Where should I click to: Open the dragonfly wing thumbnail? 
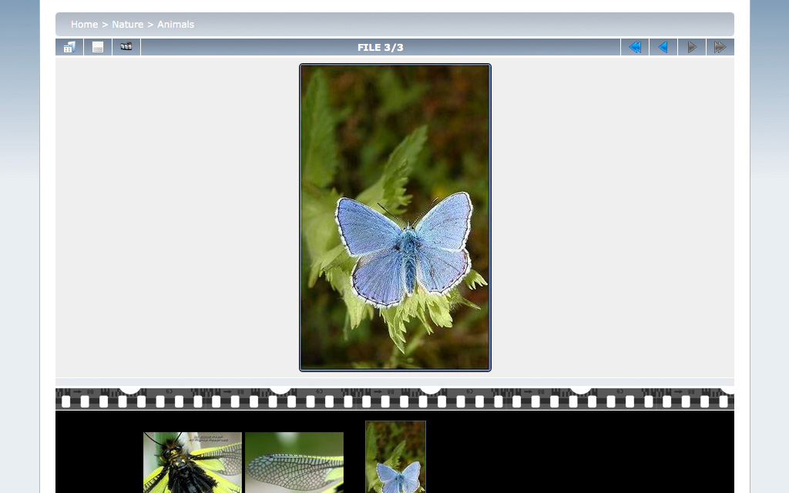pyautogui.click(x=294, y=462)
